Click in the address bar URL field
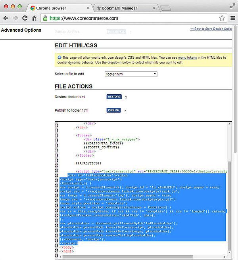238x260 pixels. pyautogui.click(x=131, y=18)
